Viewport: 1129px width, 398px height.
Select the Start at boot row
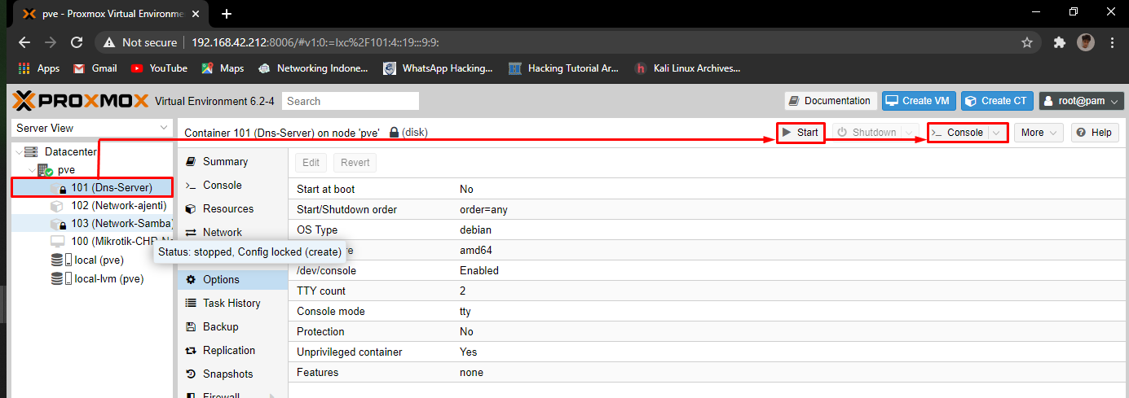pos(708,189)
